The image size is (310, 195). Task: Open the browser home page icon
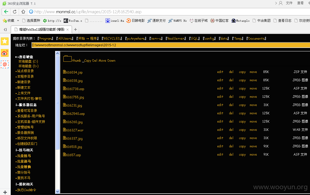pyautogui.click(x=23, y=12)
